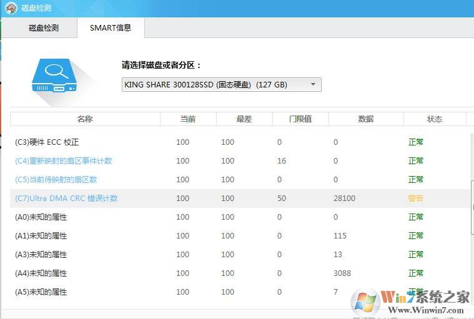Select the (A4)未知的属性 row
This screenshot has height=319, width=474.
pos(41,273)
